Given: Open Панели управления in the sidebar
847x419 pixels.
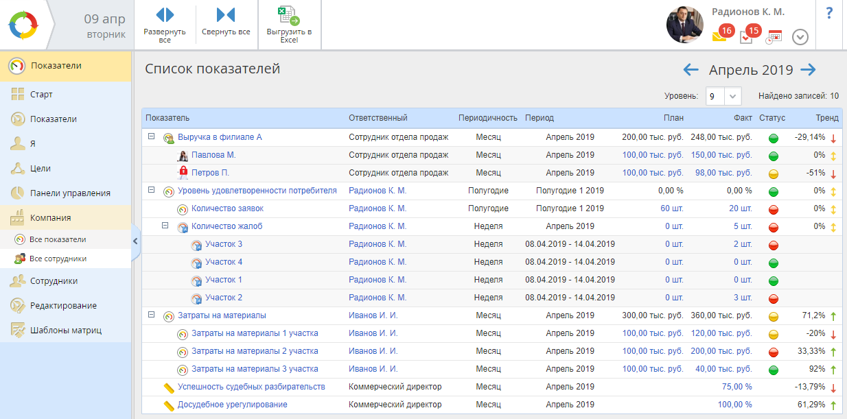Looking at the screenshot, I should [69, 193].
